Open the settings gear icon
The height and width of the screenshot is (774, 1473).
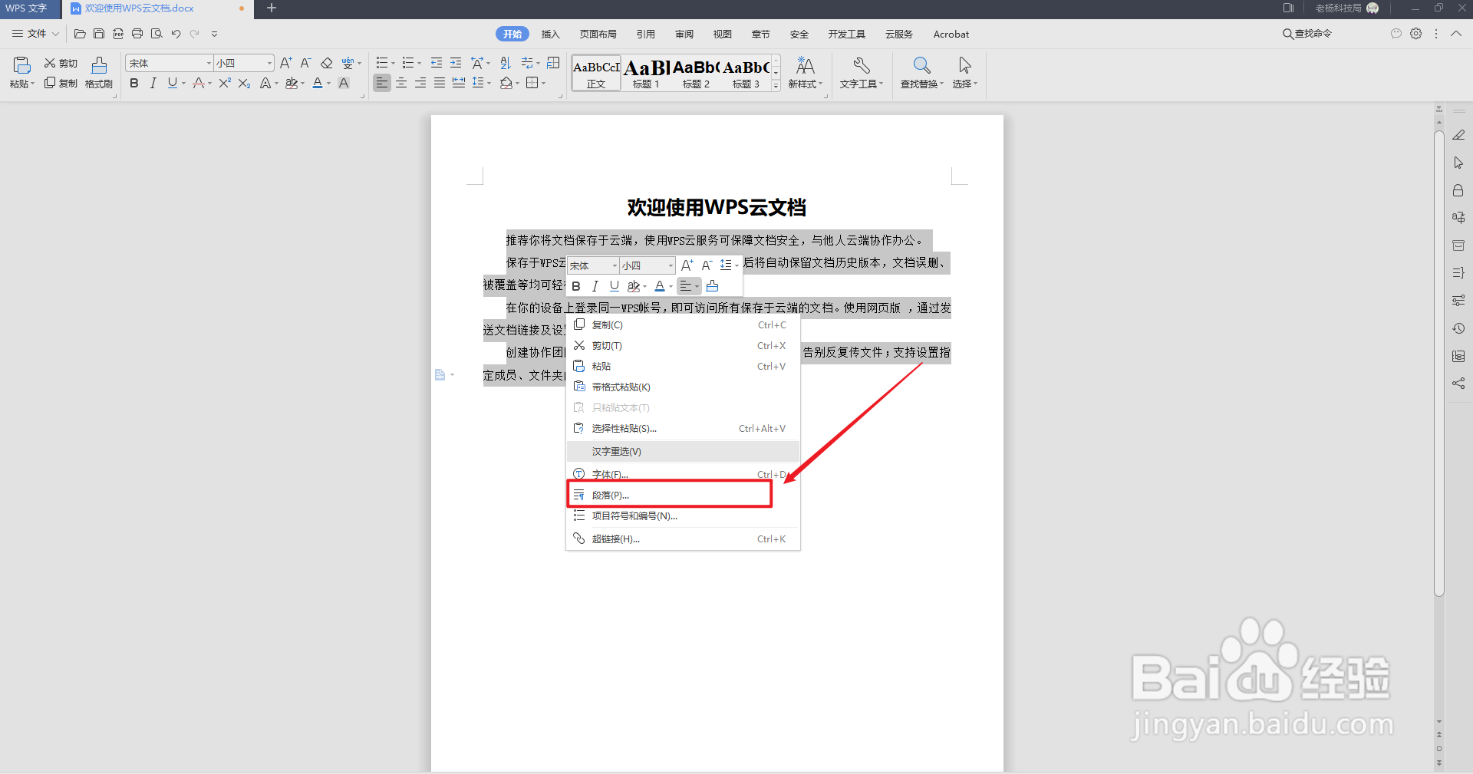click(1416, 34)
